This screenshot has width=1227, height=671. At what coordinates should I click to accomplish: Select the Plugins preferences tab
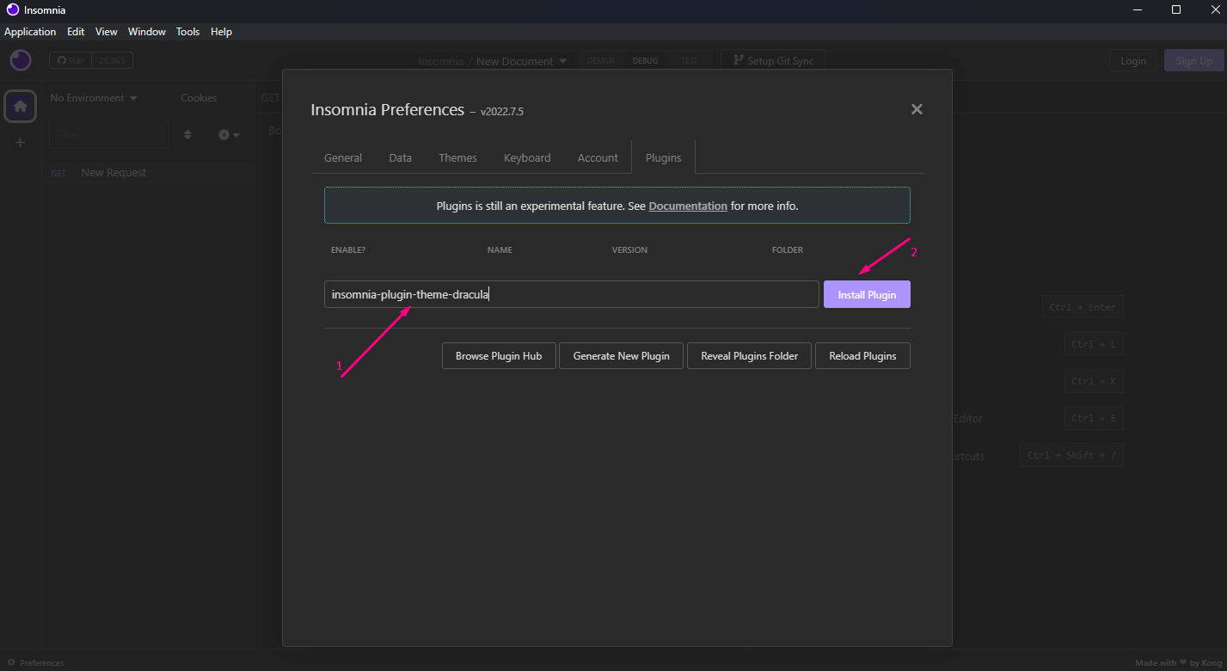coord(663,157)
